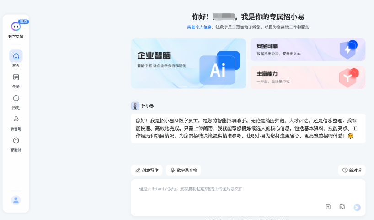Screen dimensions: 374x220
Task: Click the AI cube graphic in banner
Action: pyautogui.click(x=219, y=68)
